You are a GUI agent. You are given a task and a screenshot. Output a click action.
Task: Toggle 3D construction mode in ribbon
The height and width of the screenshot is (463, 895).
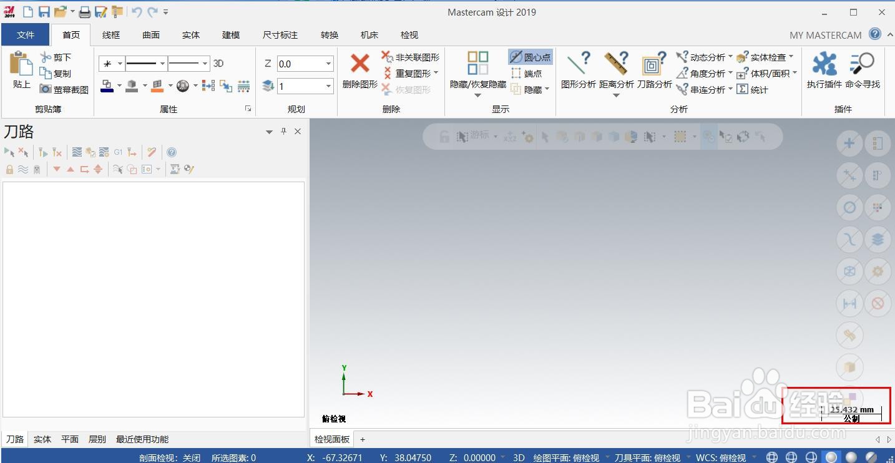[218, 64]
